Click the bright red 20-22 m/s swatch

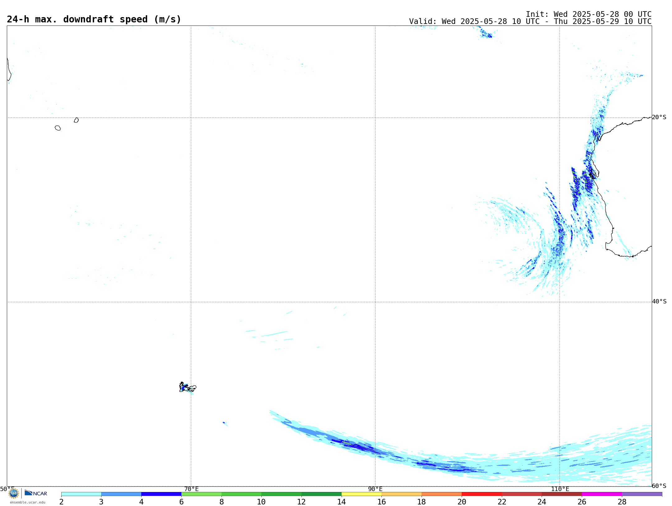pyautogui.click(x=482, y=494)
